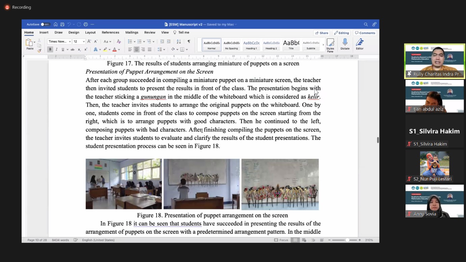466x262 pixels.
Task: Open the Design tab
Action: coord(74,32)
